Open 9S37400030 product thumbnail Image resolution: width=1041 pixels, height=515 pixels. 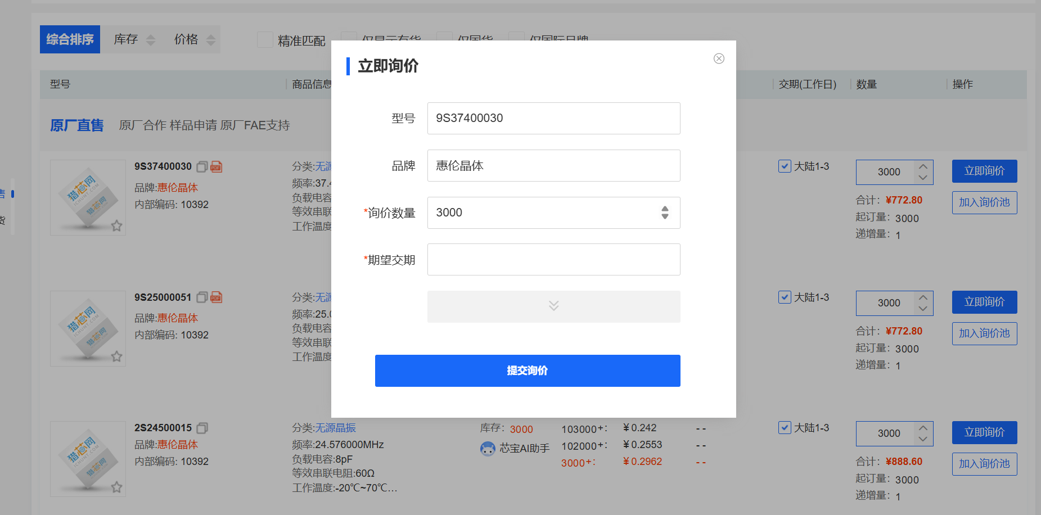click(x=88, y=197)
